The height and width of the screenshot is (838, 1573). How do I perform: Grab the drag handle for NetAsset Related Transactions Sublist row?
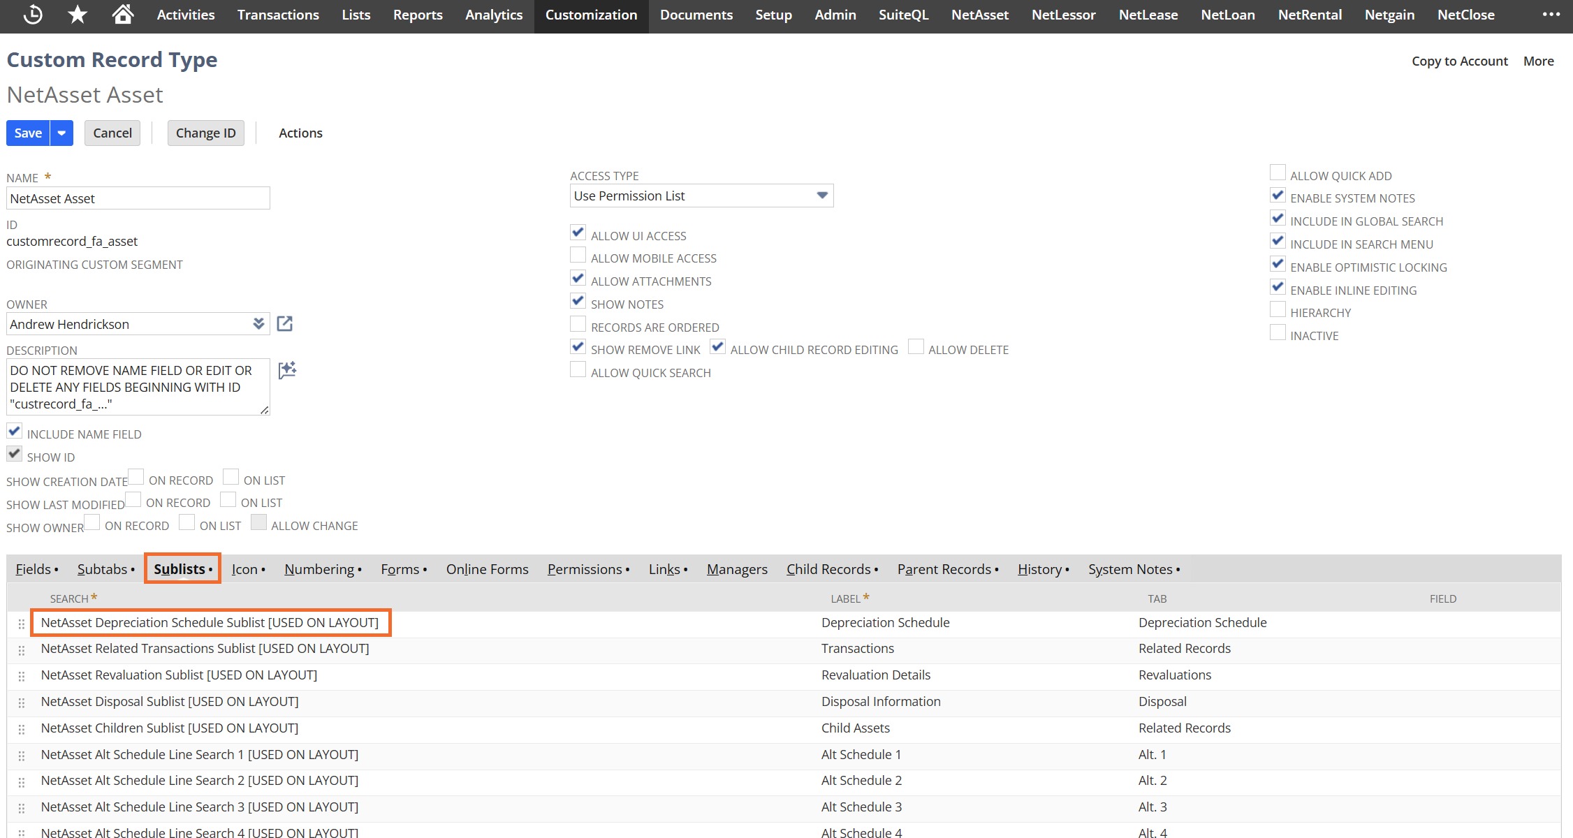[22, 650]
